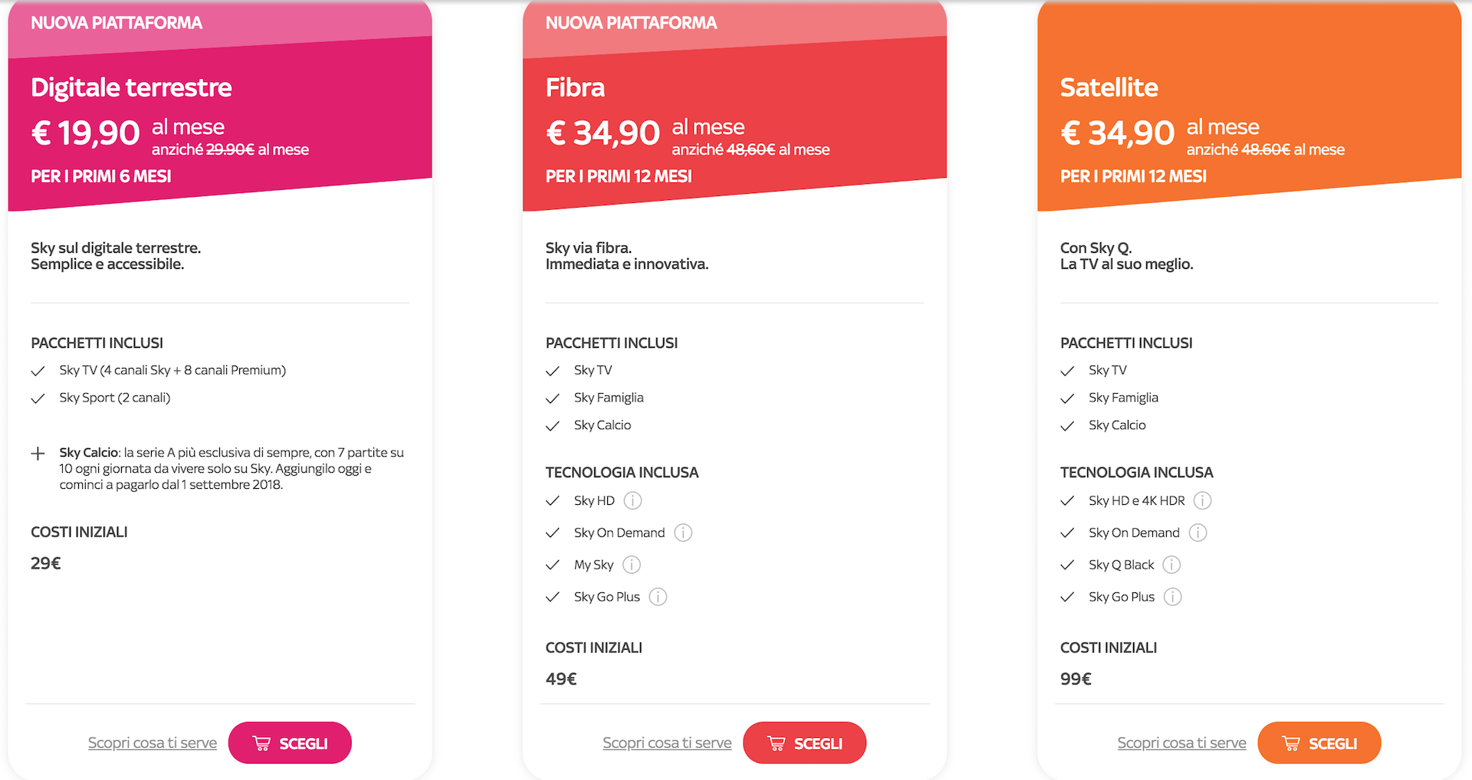1472x780 pixels.
Task: Show info for Fibra Sky Go Plus
Action: (658, 597)
